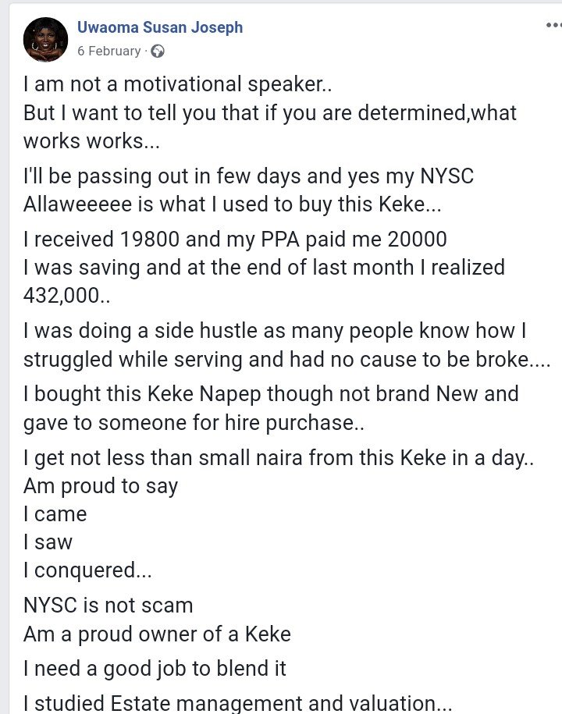Open the 6 February post timestamp

pyautogui.click(x=108, y=51)
